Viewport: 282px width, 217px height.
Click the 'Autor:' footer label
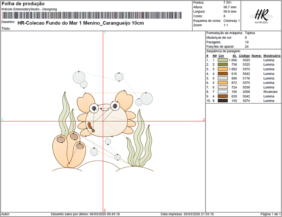pyautogui.click(x=6, y=214)
